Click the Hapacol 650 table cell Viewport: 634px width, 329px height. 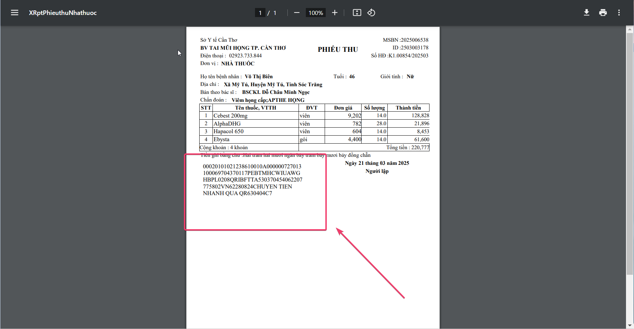tap(256, 131)
